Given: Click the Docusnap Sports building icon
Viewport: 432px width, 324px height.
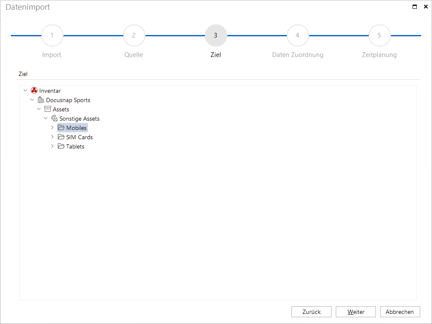Looking at the screenshot, I should 41,100.
